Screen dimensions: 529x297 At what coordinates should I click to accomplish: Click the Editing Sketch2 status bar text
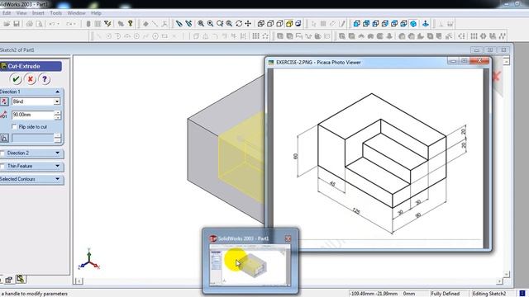point(488,294)
